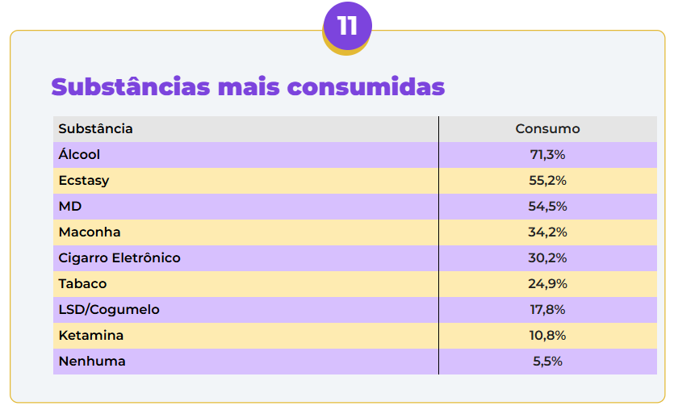
Task: Select the "Tabaco" row label
Action: pos(82,284)
